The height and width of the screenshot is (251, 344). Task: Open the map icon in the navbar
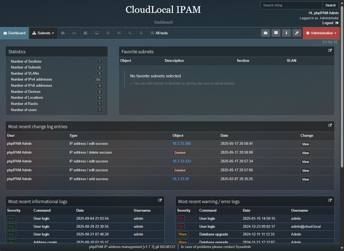86,33
